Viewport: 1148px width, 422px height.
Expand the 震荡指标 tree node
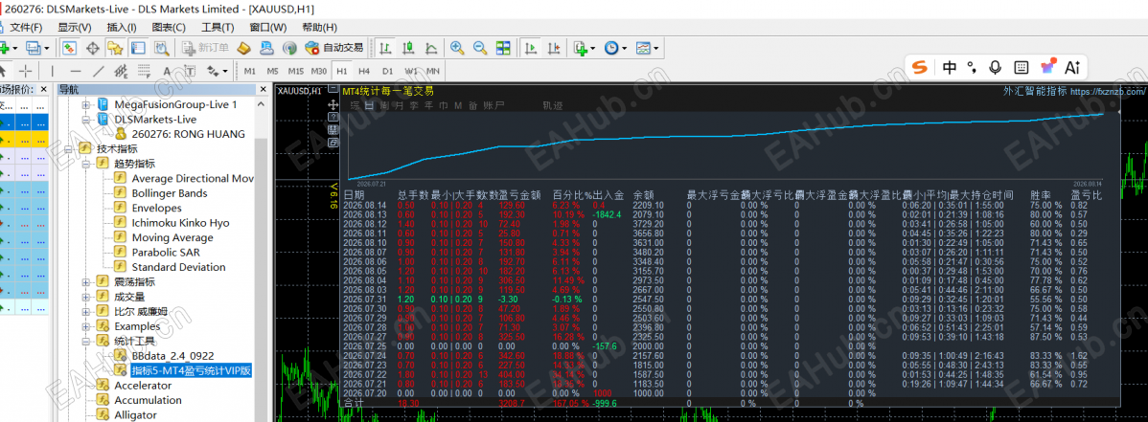85,281
